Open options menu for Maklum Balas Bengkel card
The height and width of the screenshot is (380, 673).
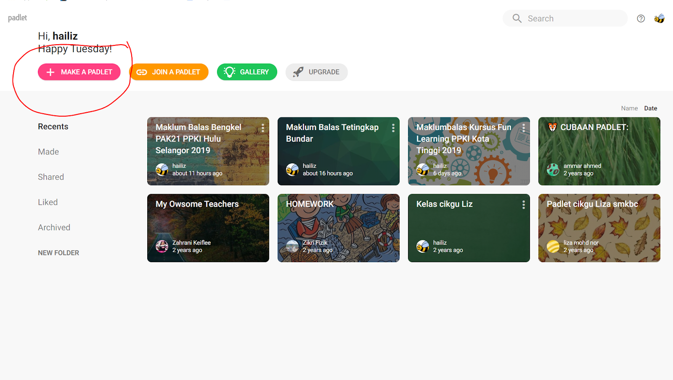click(263, 128)
